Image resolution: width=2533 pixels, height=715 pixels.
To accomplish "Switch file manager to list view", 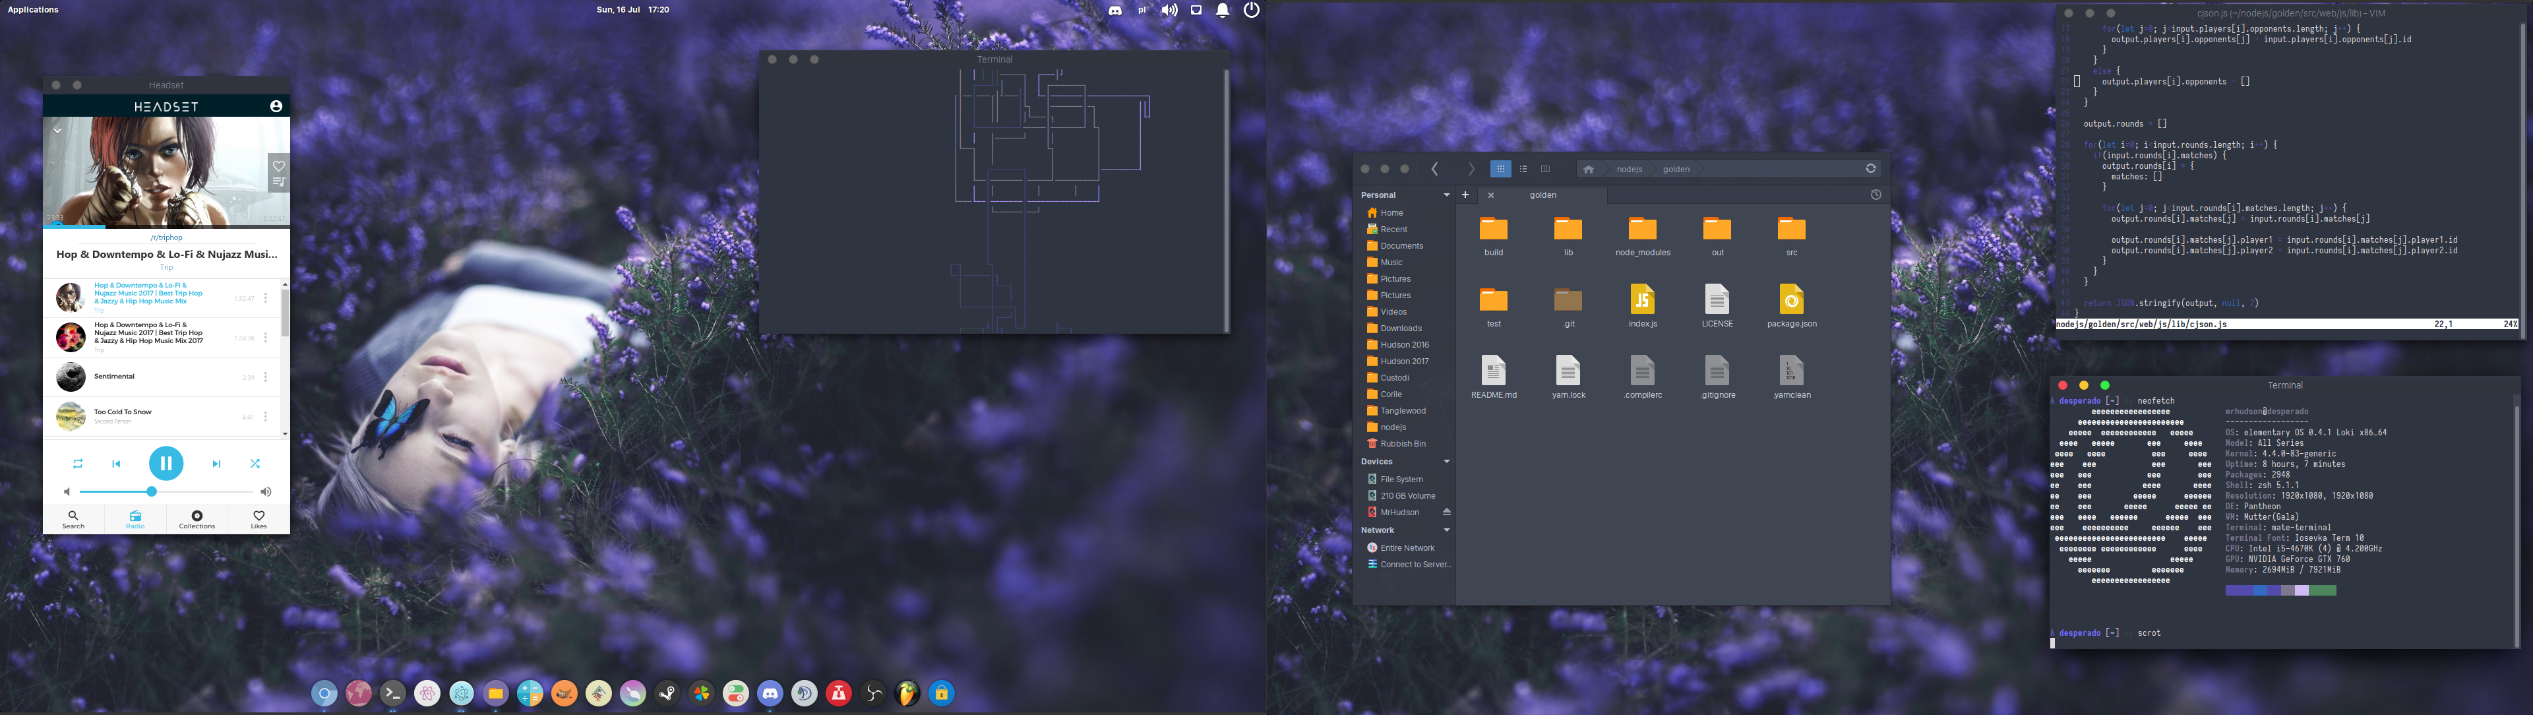I will tap(1523, 169).
